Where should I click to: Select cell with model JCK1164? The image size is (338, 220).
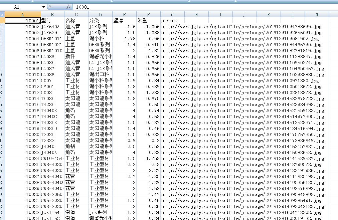[52, 212]
